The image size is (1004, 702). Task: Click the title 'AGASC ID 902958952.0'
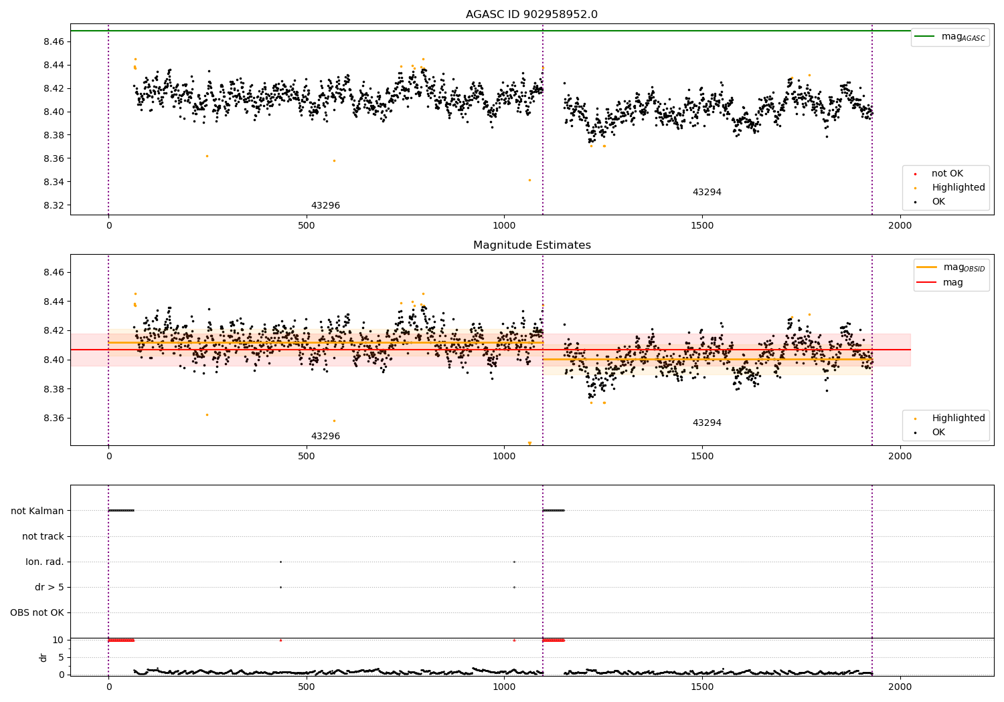(x=531, y=15)
